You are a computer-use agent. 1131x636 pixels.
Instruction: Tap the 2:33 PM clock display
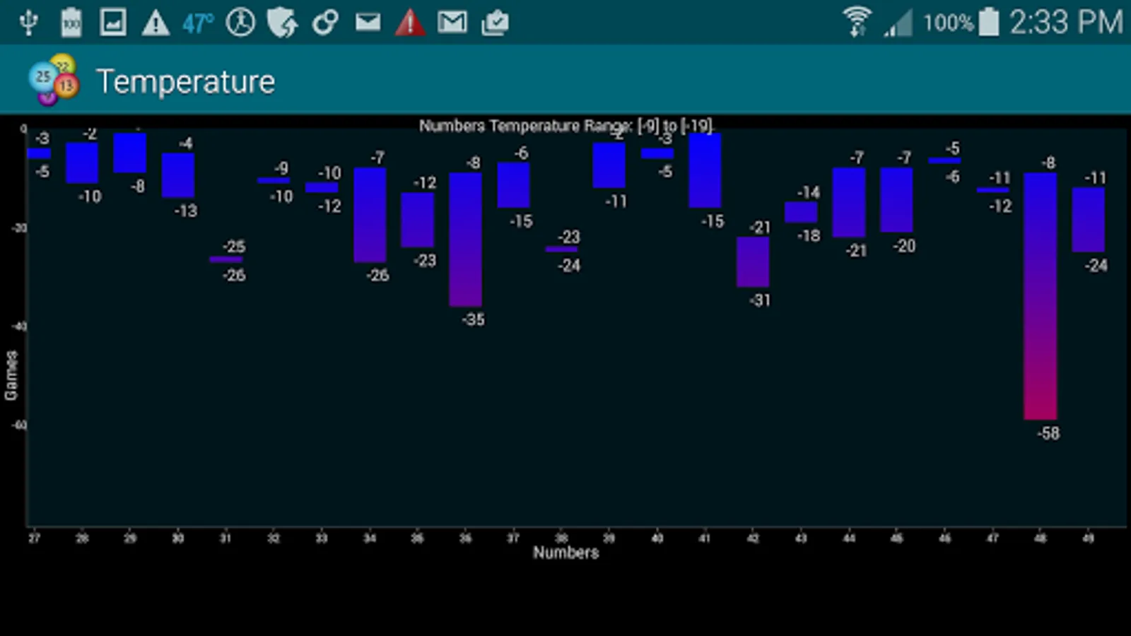pyautogui.click(x=1059, y=22)
